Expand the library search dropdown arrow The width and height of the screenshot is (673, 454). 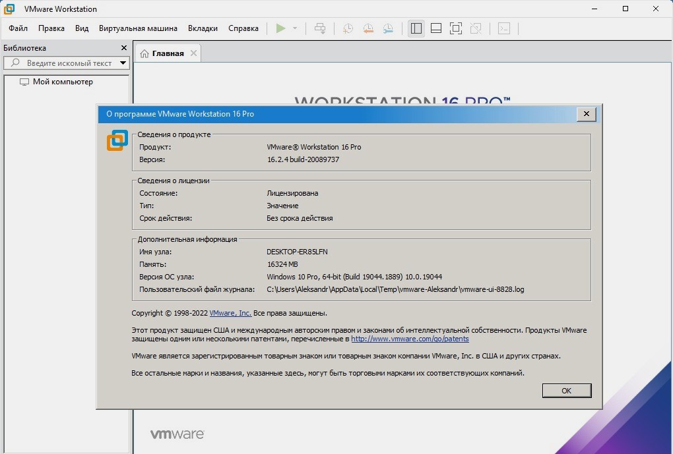tap(123, 63)
